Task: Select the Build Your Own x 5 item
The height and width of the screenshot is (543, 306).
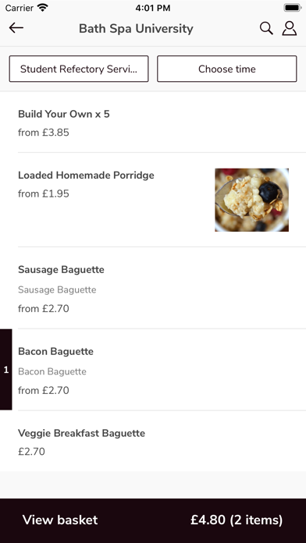Action: pyautogui.click(x=153, y=122)
